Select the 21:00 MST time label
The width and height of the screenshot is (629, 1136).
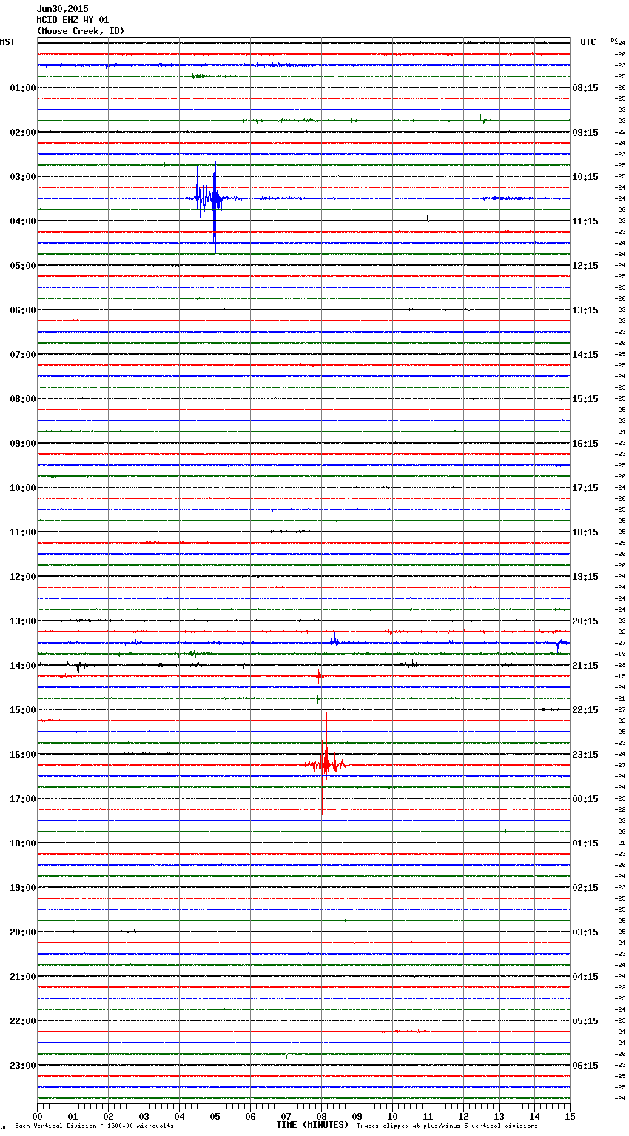pos(23,976)
